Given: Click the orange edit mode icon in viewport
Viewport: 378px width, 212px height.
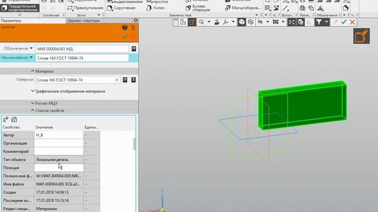Looking at the screenshot, I should pyautogui.click(x=361, y=36).
